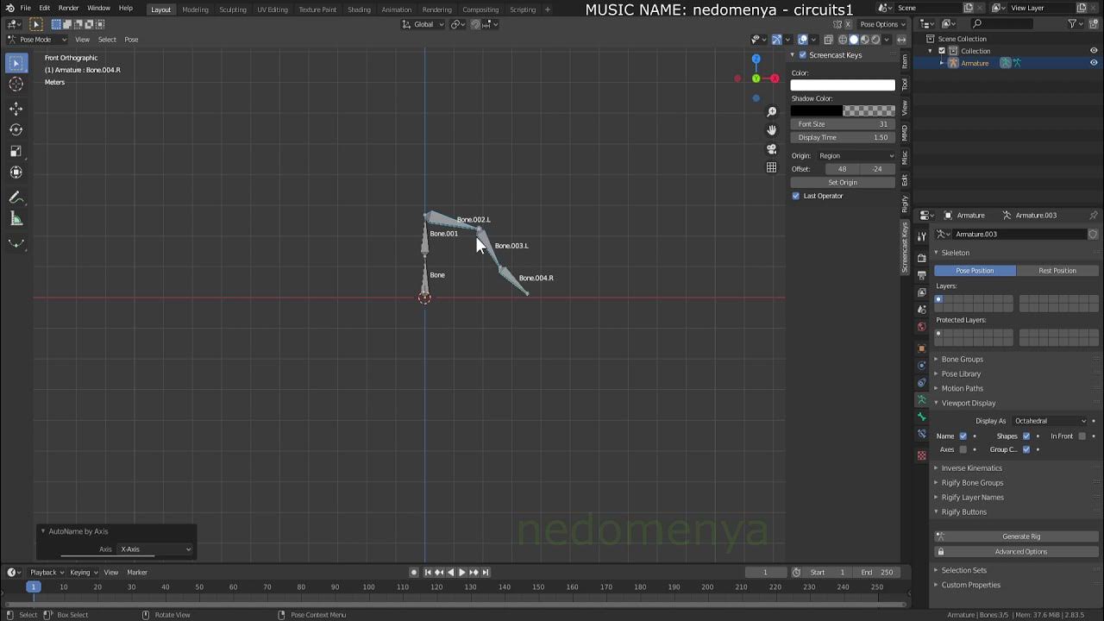Screen dimensions: 1104x621
Task: Open Object Data armature properties tab
Action: 921,400
